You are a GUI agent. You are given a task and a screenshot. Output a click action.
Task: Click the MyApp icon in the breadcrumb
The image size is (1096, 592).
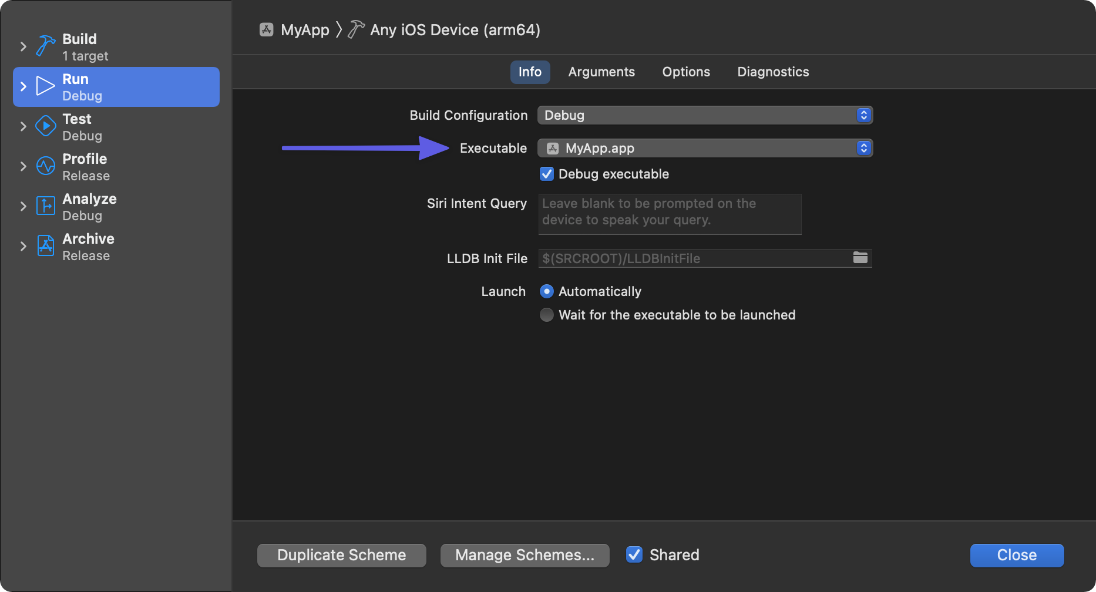pos(267,29)
